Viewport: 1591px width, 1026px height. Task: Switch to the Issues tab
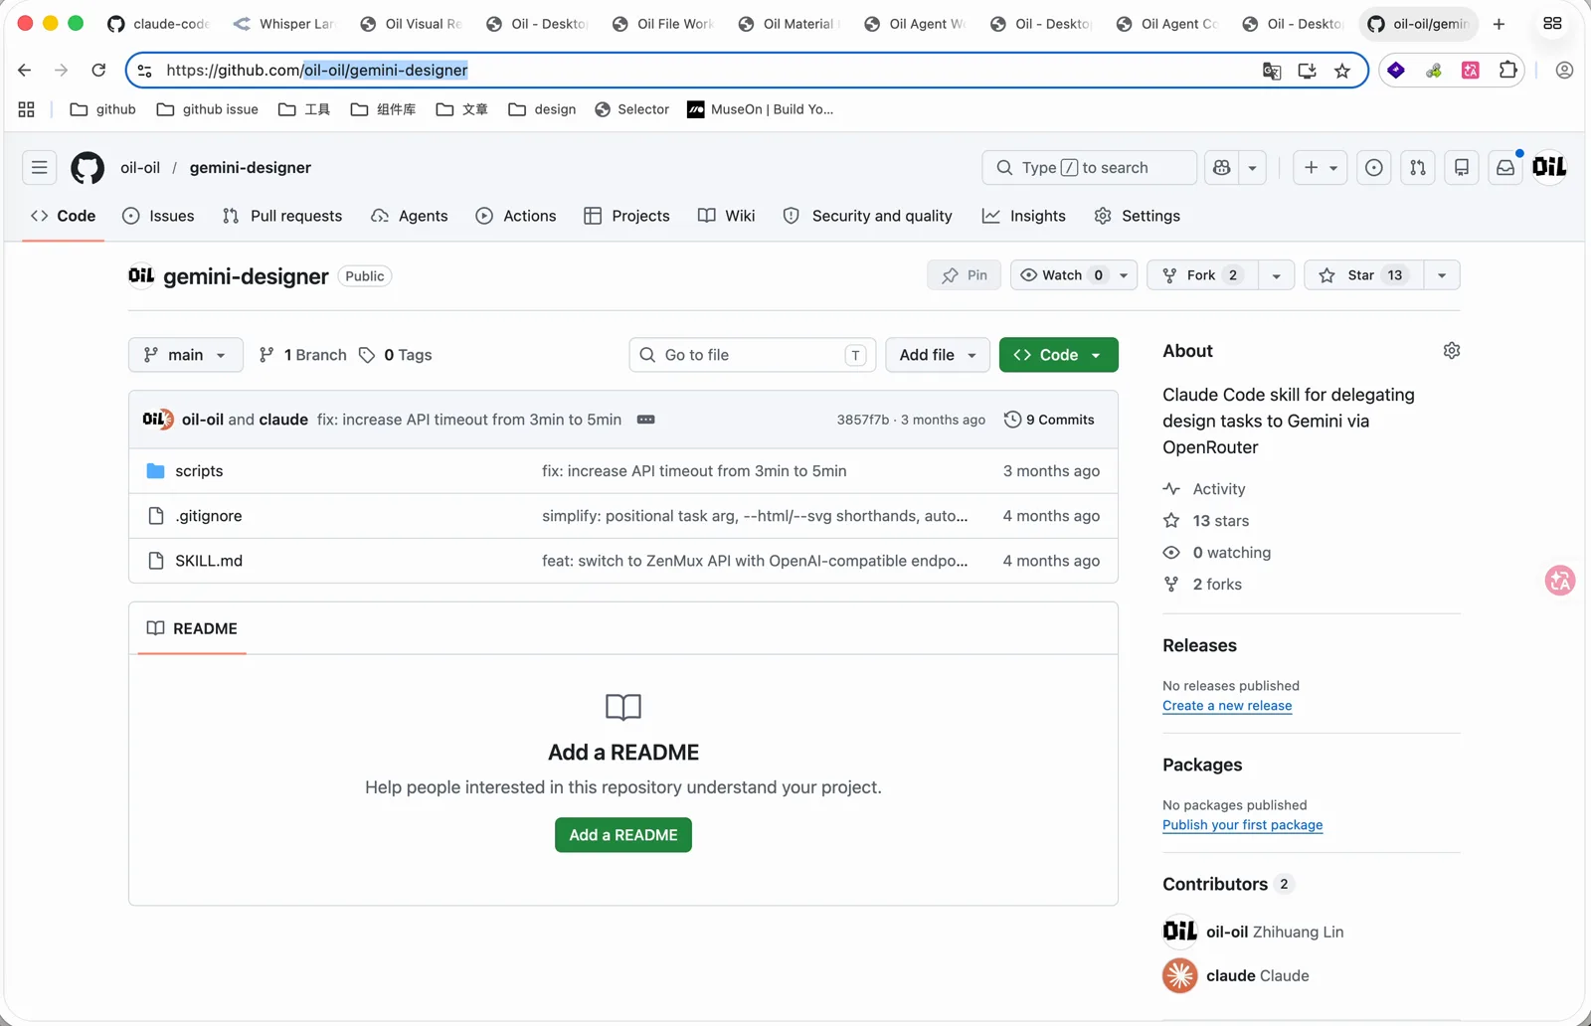pos(158,216)
